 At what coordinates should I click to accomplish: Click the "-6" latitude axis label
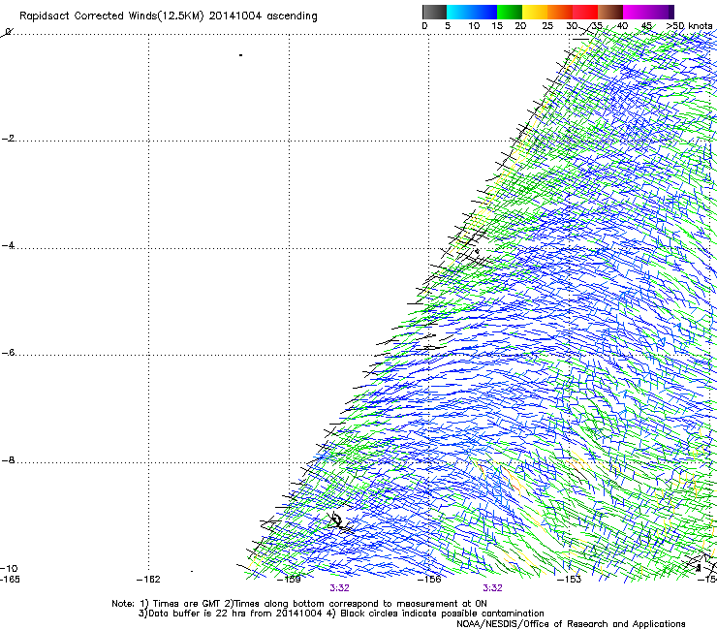click(8, 353)
